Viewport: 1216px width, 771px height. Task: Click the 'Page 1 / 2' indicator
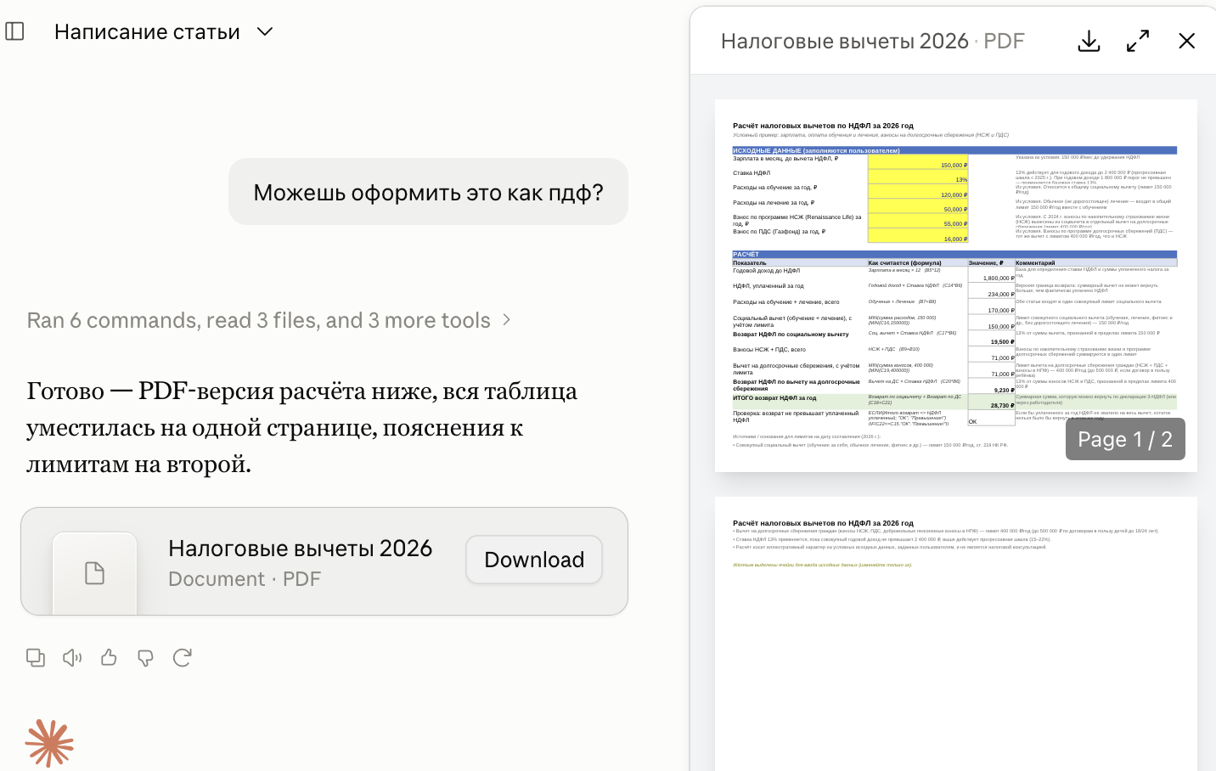pos(1125,439)
